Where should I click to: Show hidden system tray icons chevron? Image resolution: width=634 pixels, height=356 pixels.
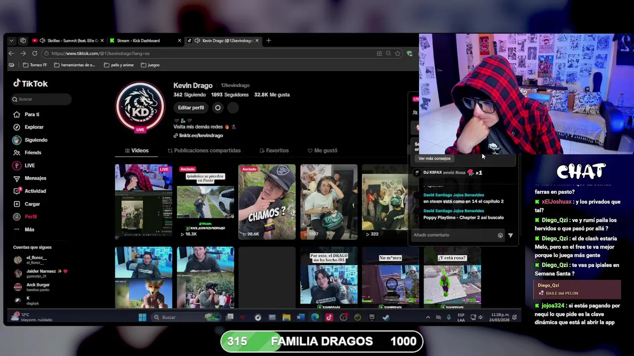coord(428,317)
